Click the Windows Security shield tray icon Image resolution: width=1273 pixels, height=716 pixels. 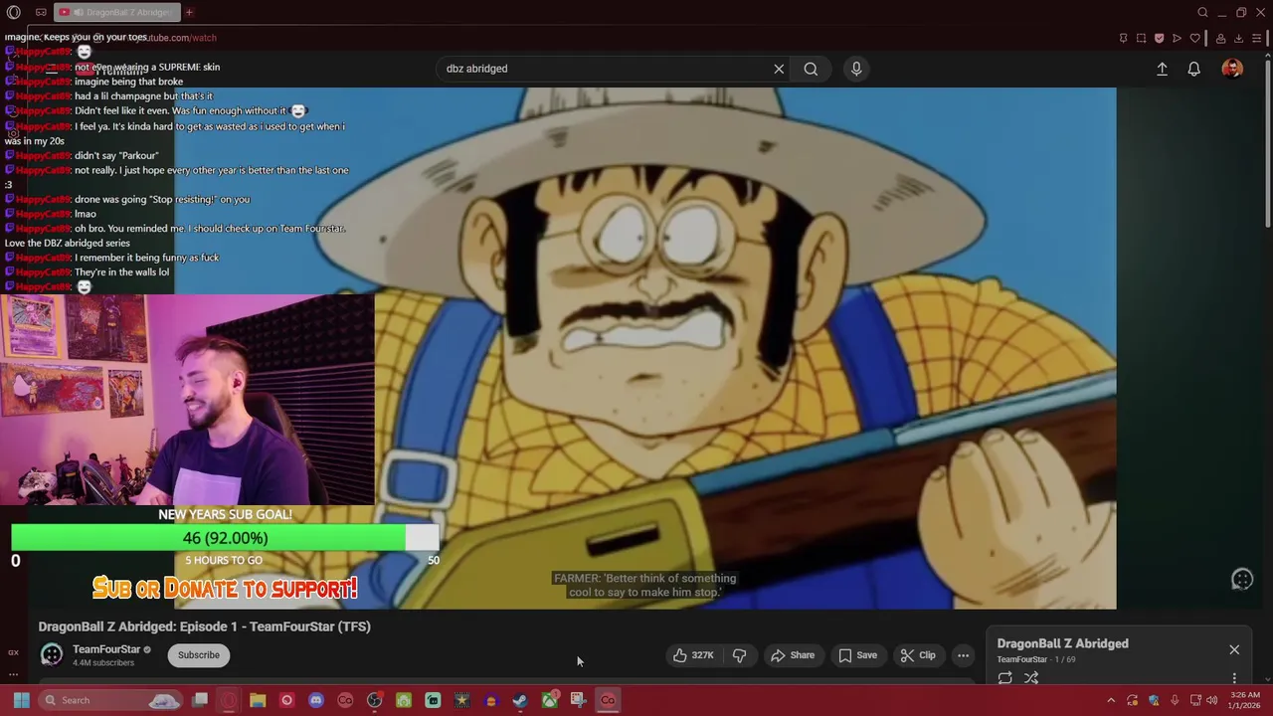click(1154, 700)
